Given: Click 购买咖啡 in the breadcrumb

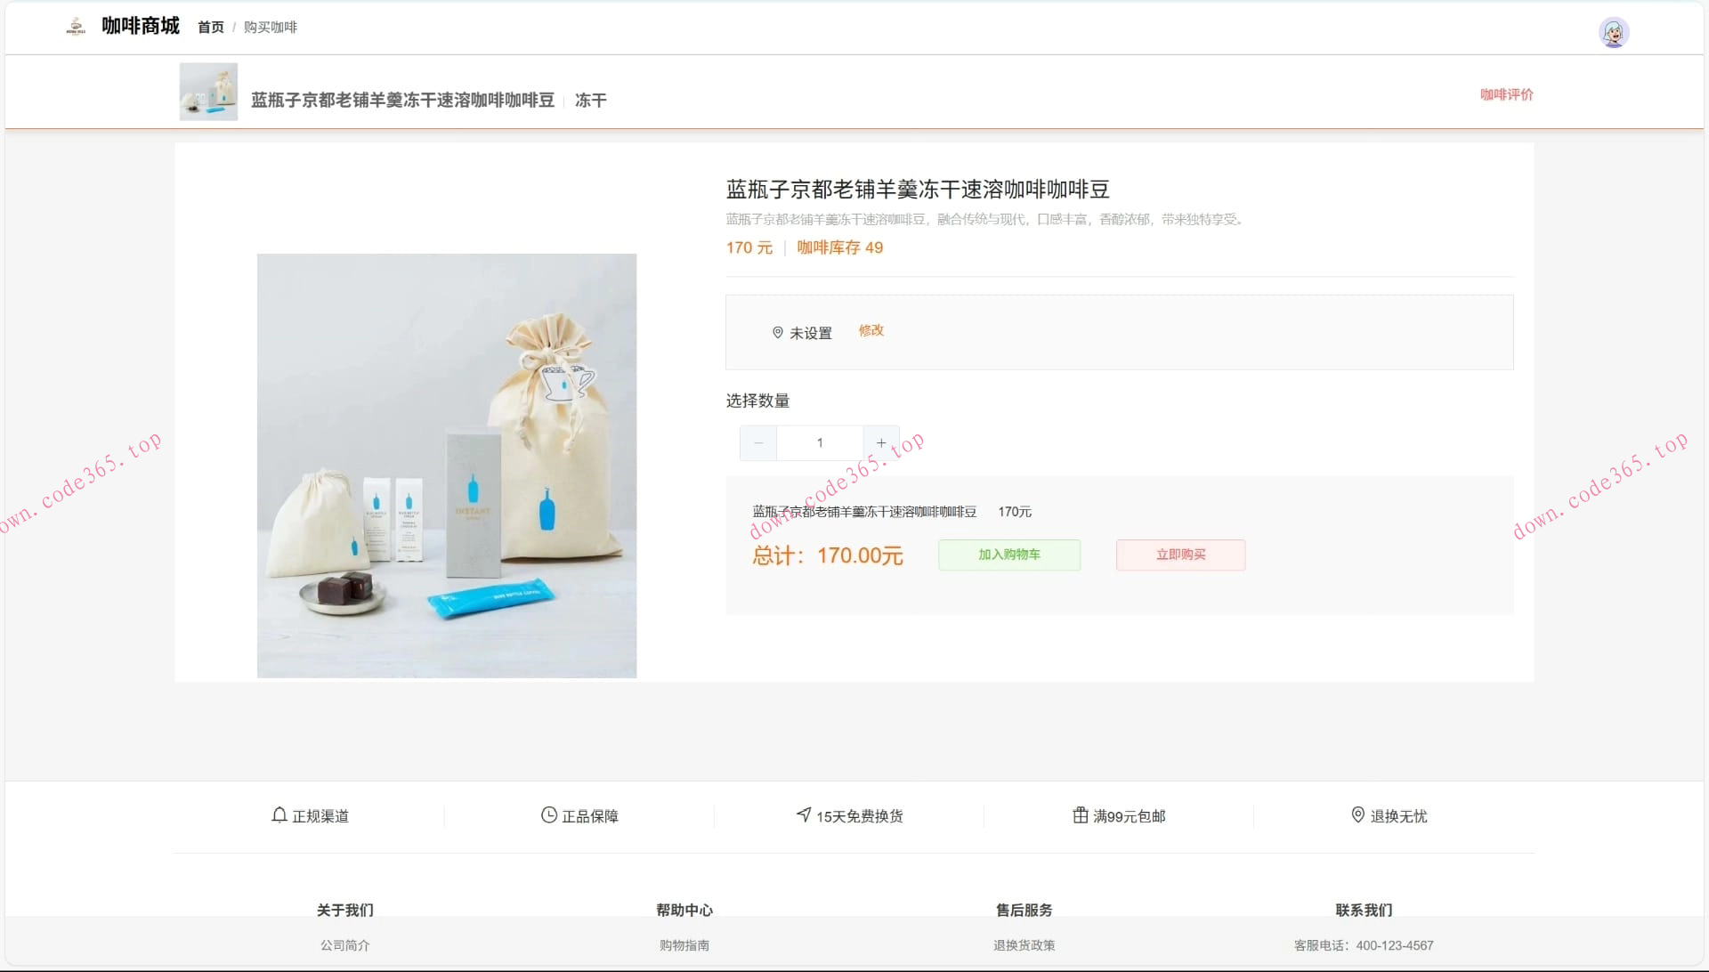Looking at the screenshot, I should [x=269, y=27].
